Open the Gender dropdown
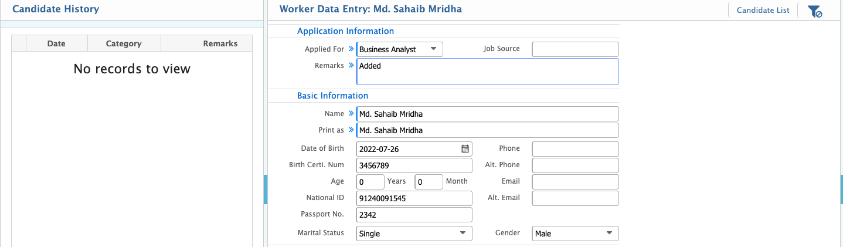843x247 pixels. 609,234
